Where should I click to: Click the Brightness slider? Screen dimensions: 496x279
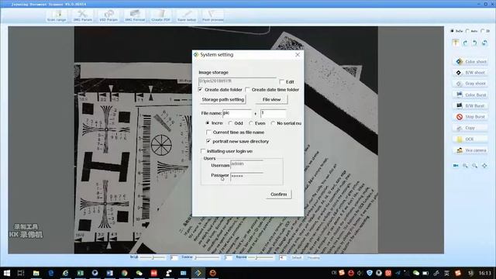(153, 257)
